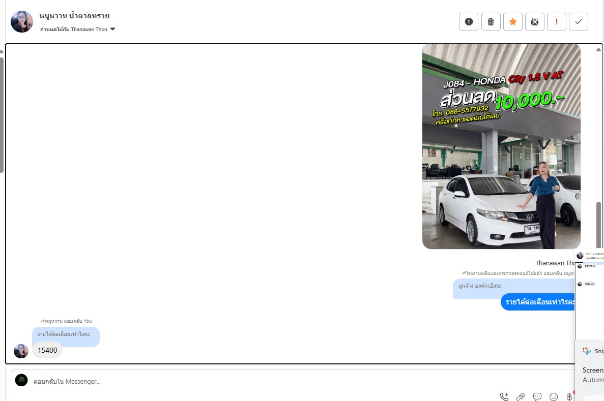Open the Honda City promotional image
Image resolution: width=604 pixels, height=401 pixels.
[x=501, y=146]
